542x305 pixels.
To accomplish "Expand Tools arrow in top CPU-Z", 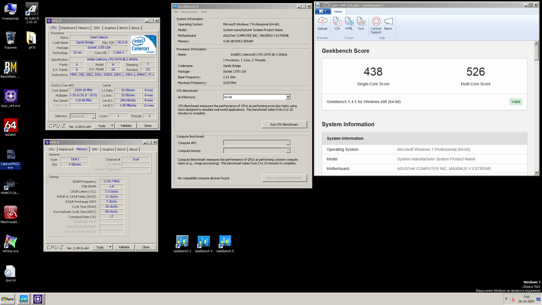I will click(x=112, y=126).
